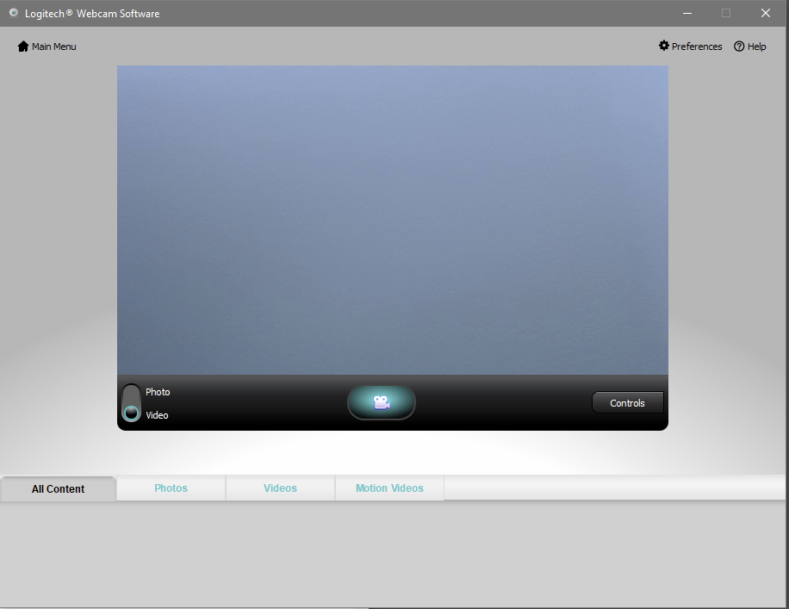Click the Logitech webcam title bar icon

tap(14, 13)
